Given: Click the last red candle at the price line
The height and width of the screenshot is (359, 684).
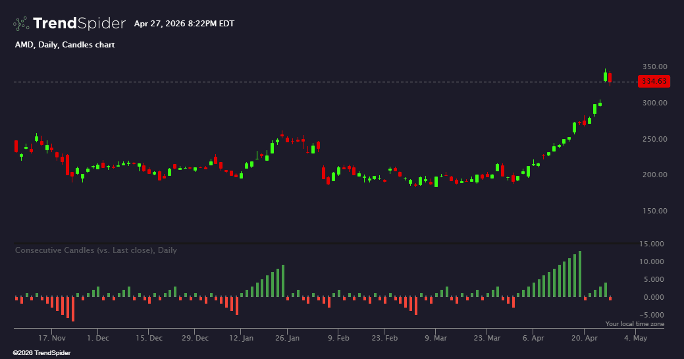Looking at the screenshot, I should click(x=610, y=78).
